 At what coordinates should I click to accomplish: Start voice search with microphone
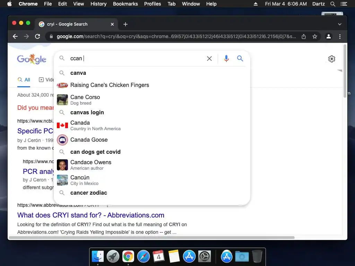[226, 58]
